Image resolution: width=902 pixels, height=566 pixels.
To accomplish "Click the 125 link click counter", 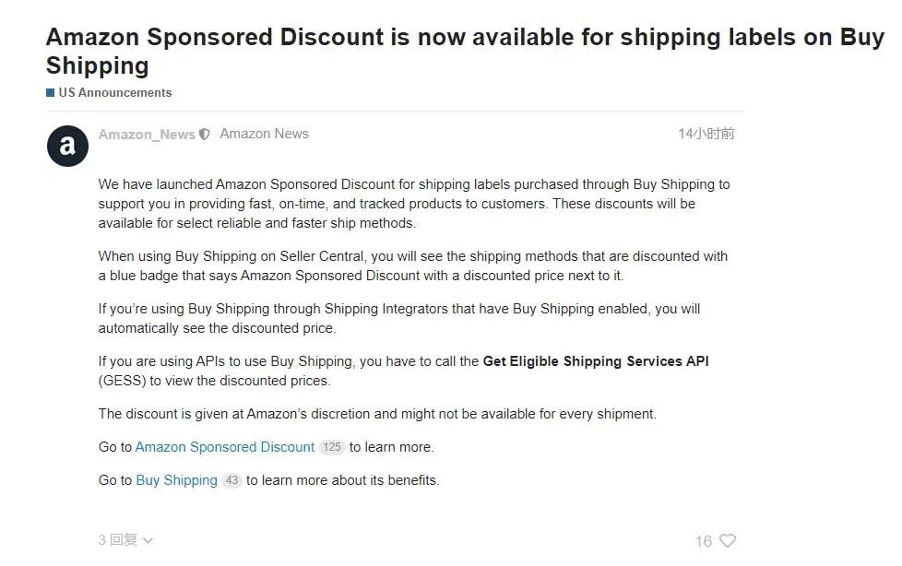I will pyautogui.click(x=331, y=447).
